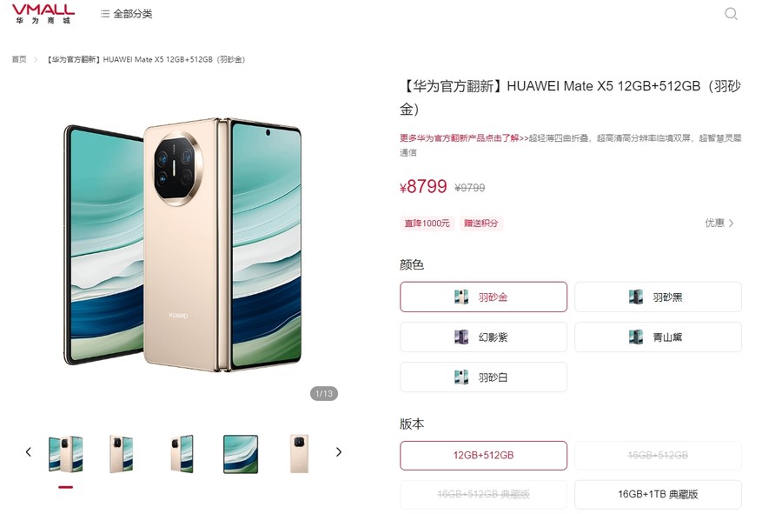This screenshot has height=514, width=782.
Task: Choose the 羽砂金 color option
Action: tap(483, 297)
